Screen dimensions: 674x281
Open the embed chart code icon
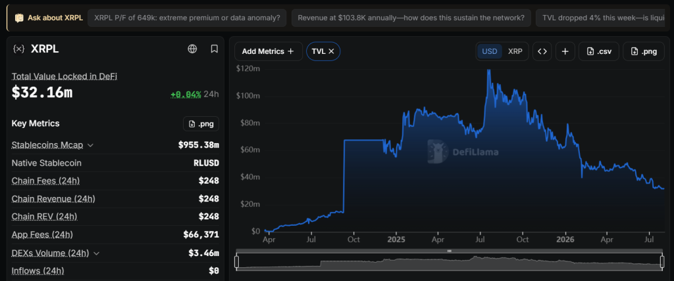click(542, 51)
